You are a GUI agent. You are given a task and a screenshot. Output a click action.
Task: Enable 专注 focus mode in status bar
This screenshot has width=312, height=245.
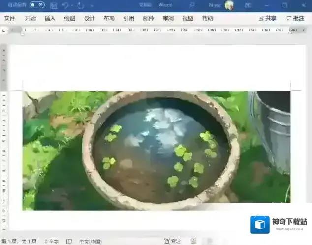pos(173,242)
